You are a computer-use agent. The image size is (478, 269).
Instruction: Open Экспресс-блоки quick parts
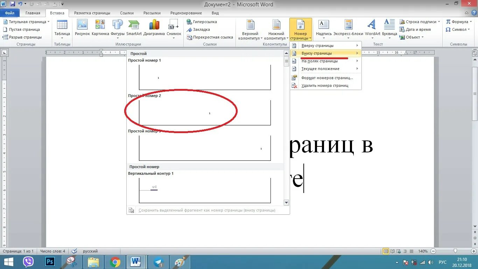pyautogui.click(x=348, y=29)
